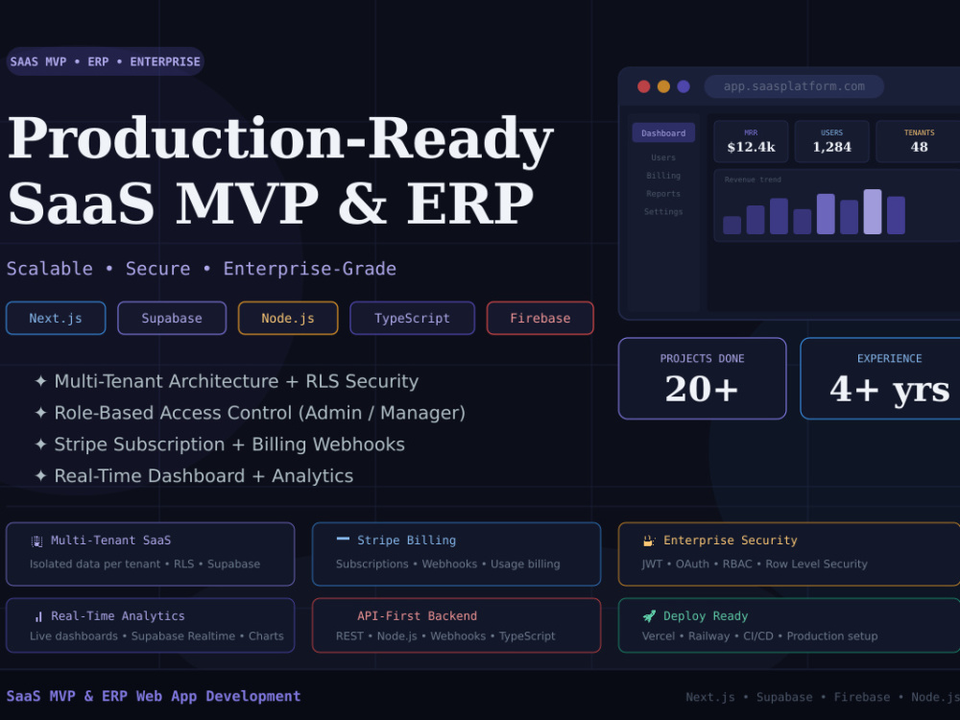Open Billing in the mockup sidebar
Screen dimensions: 960x720
(663, 176)
